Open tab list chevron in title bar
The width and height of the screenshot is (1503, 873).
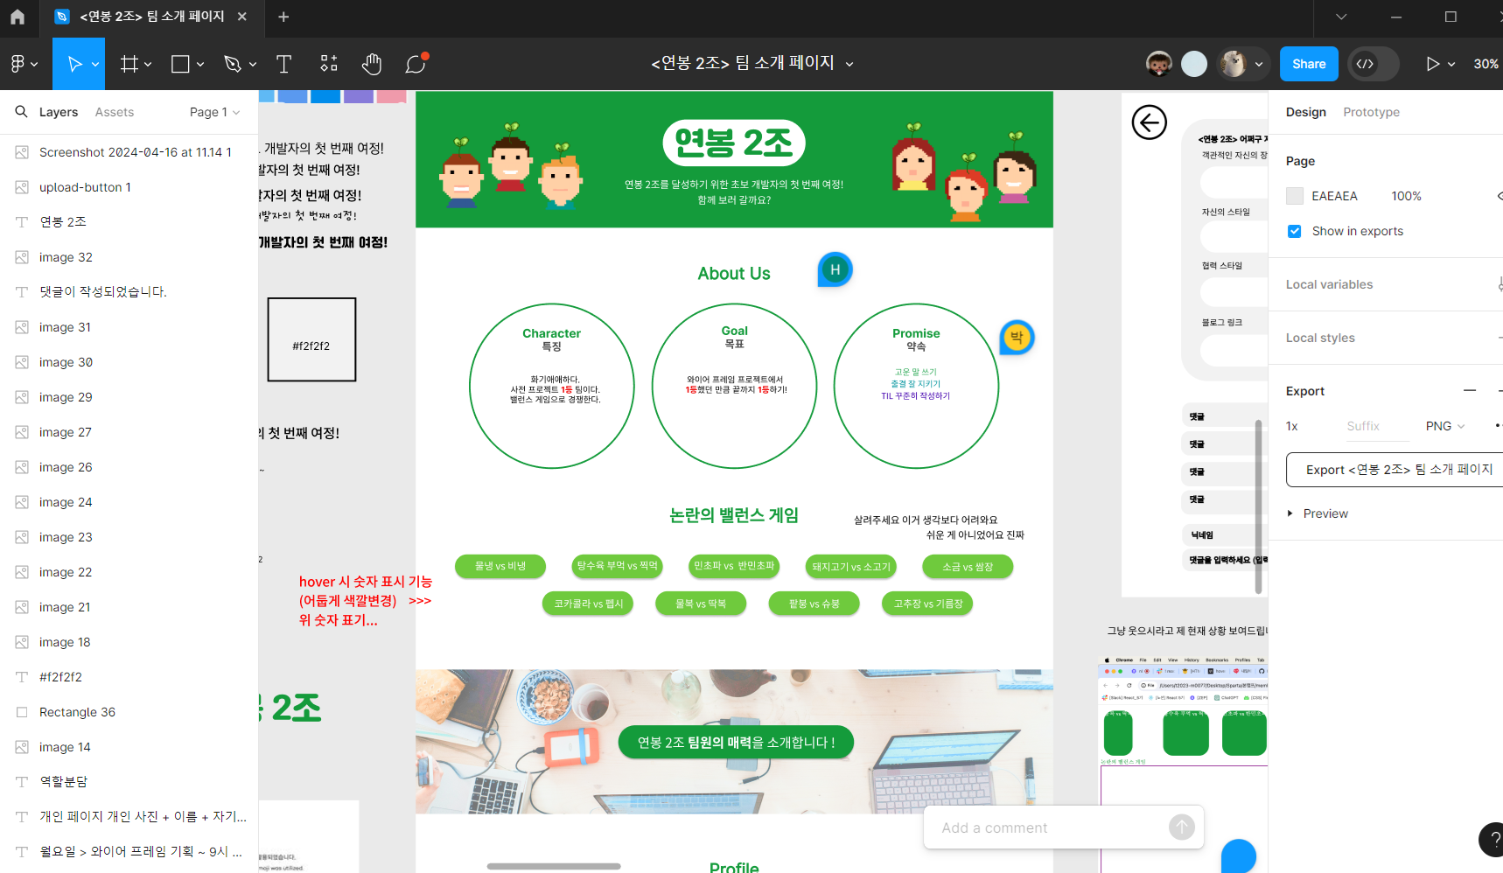click(1341, 17)
